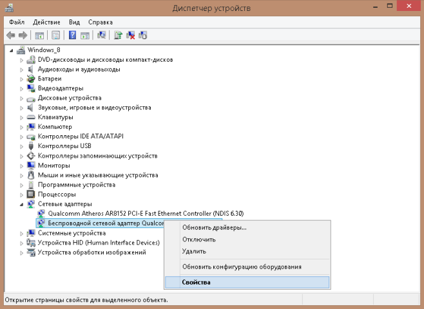The image size is (424, 309).
Task: Expand the Программные устройства branch
Action: click(21, 185)
